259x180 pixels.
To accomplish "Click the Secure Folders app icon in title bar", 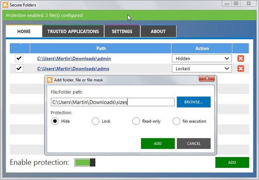I will (5, 5).
